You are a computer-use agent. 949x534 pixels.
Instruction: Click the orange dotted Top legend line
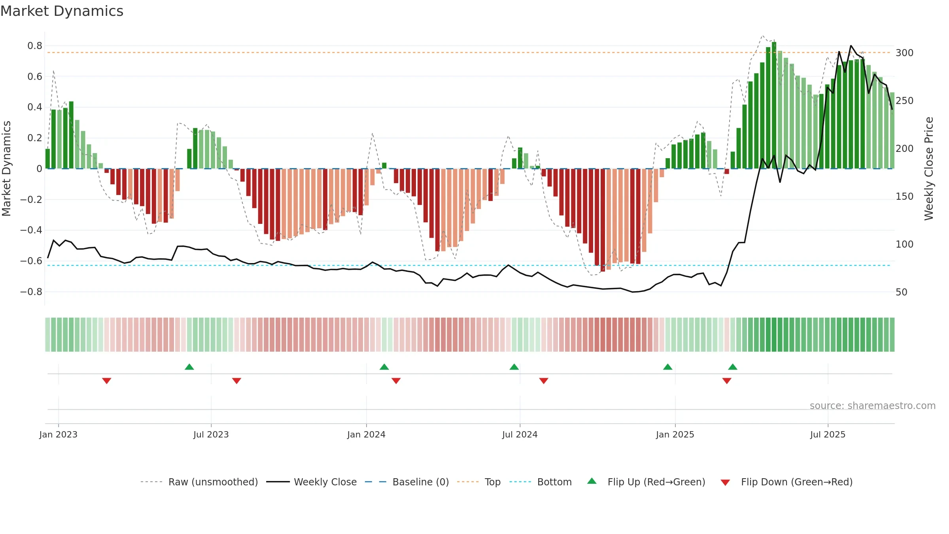(x=468, y=482)
